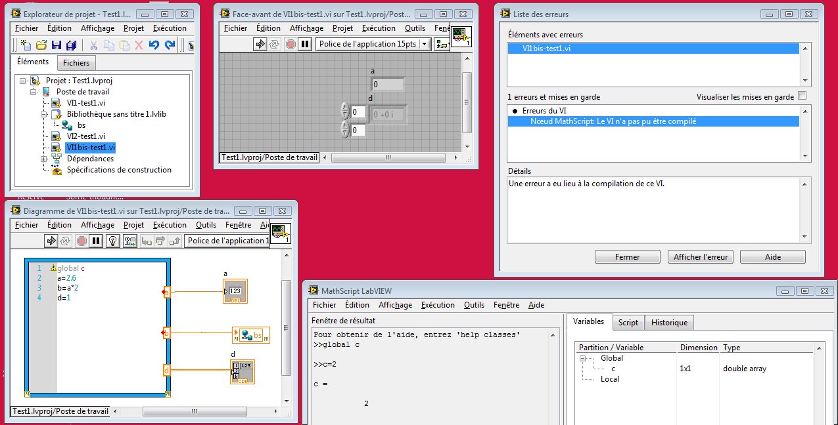The height and width of the screenshot is (425, 838).
Task: Open font dropdown in Diagramme toolbar
Action: [227, 241]
